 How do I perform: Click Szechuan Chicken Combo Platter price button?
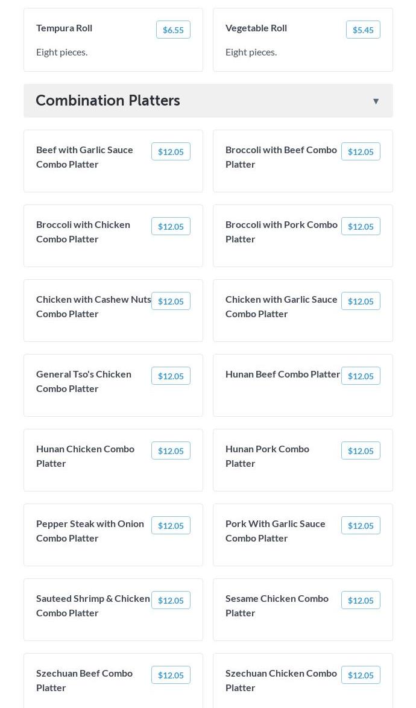[361, 675]
